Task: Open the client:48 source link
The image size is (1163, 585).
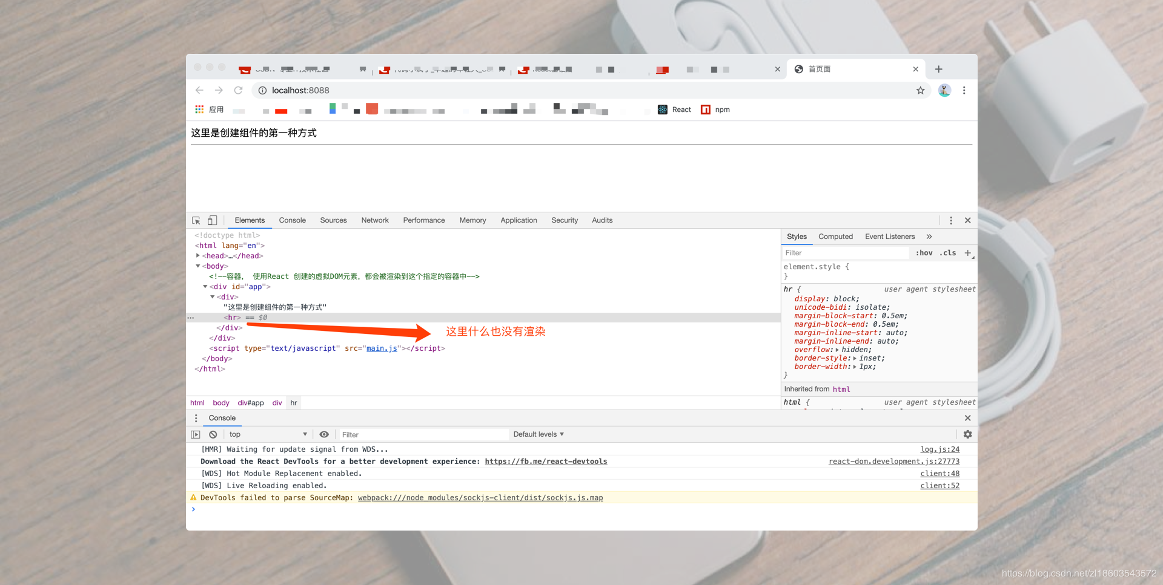Action: 940,474
